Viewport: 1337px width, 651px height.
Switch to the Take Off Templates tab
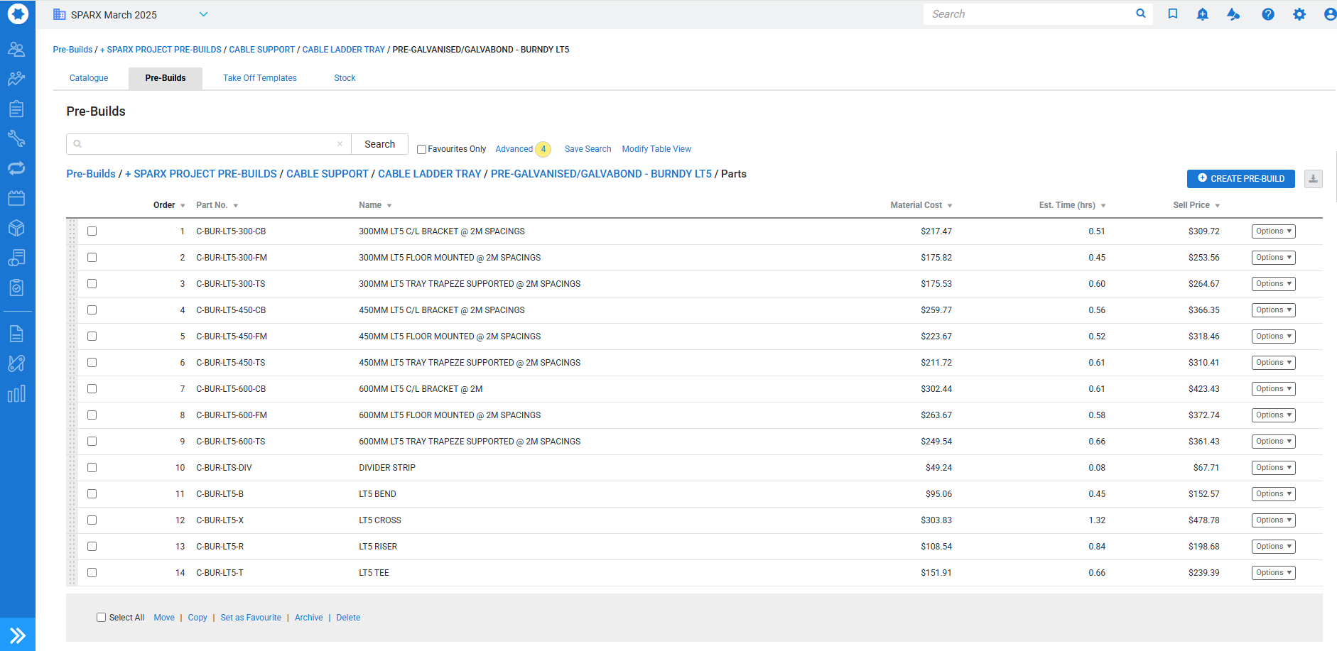click(x=259, y=78)
